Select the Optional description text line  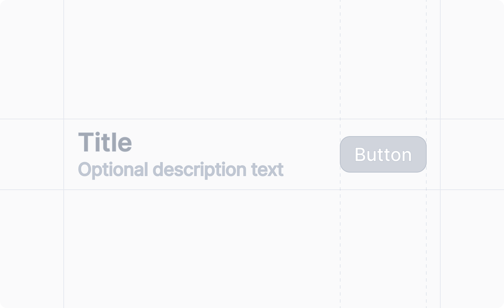(x=180, y=169)
